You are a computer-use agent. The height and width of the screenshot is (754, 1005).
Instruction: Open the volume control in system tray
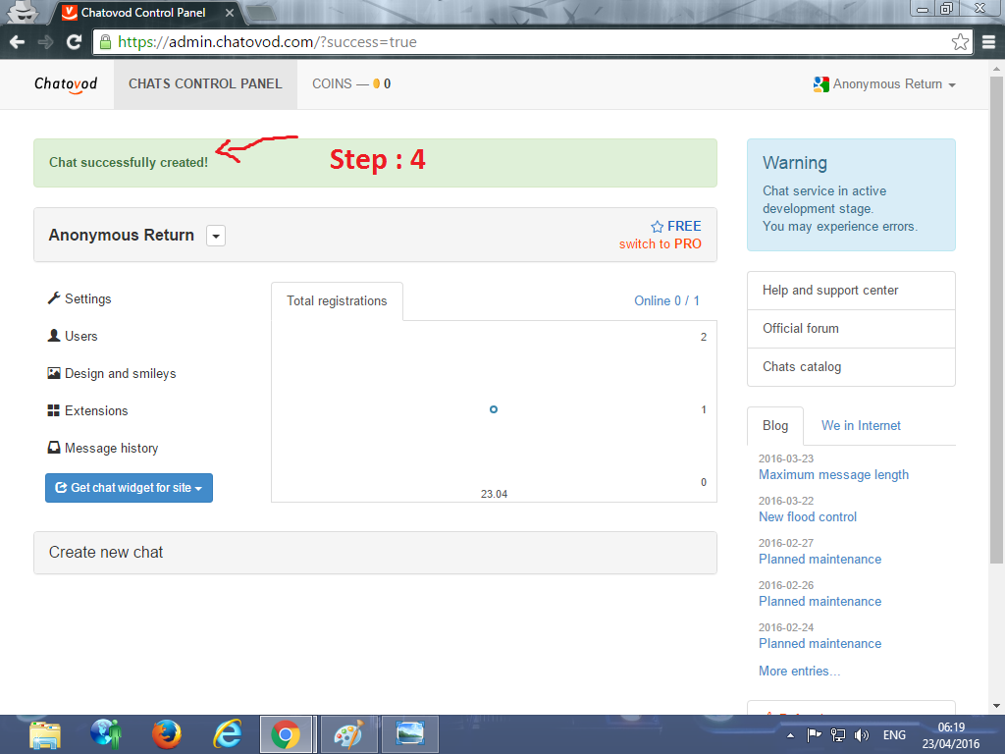click(x=860, y=733)
